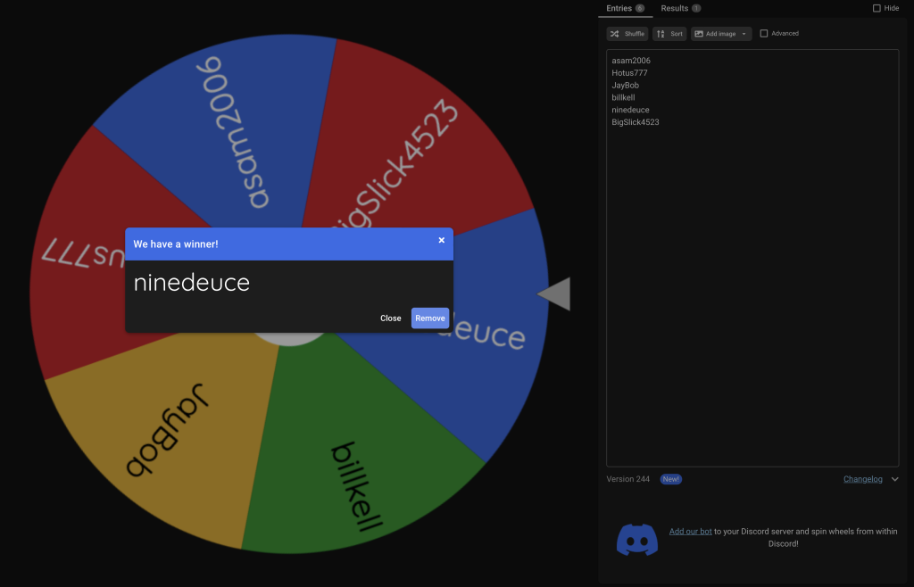Open the Changelog link
914x587 pixels.
coord(863,479)
